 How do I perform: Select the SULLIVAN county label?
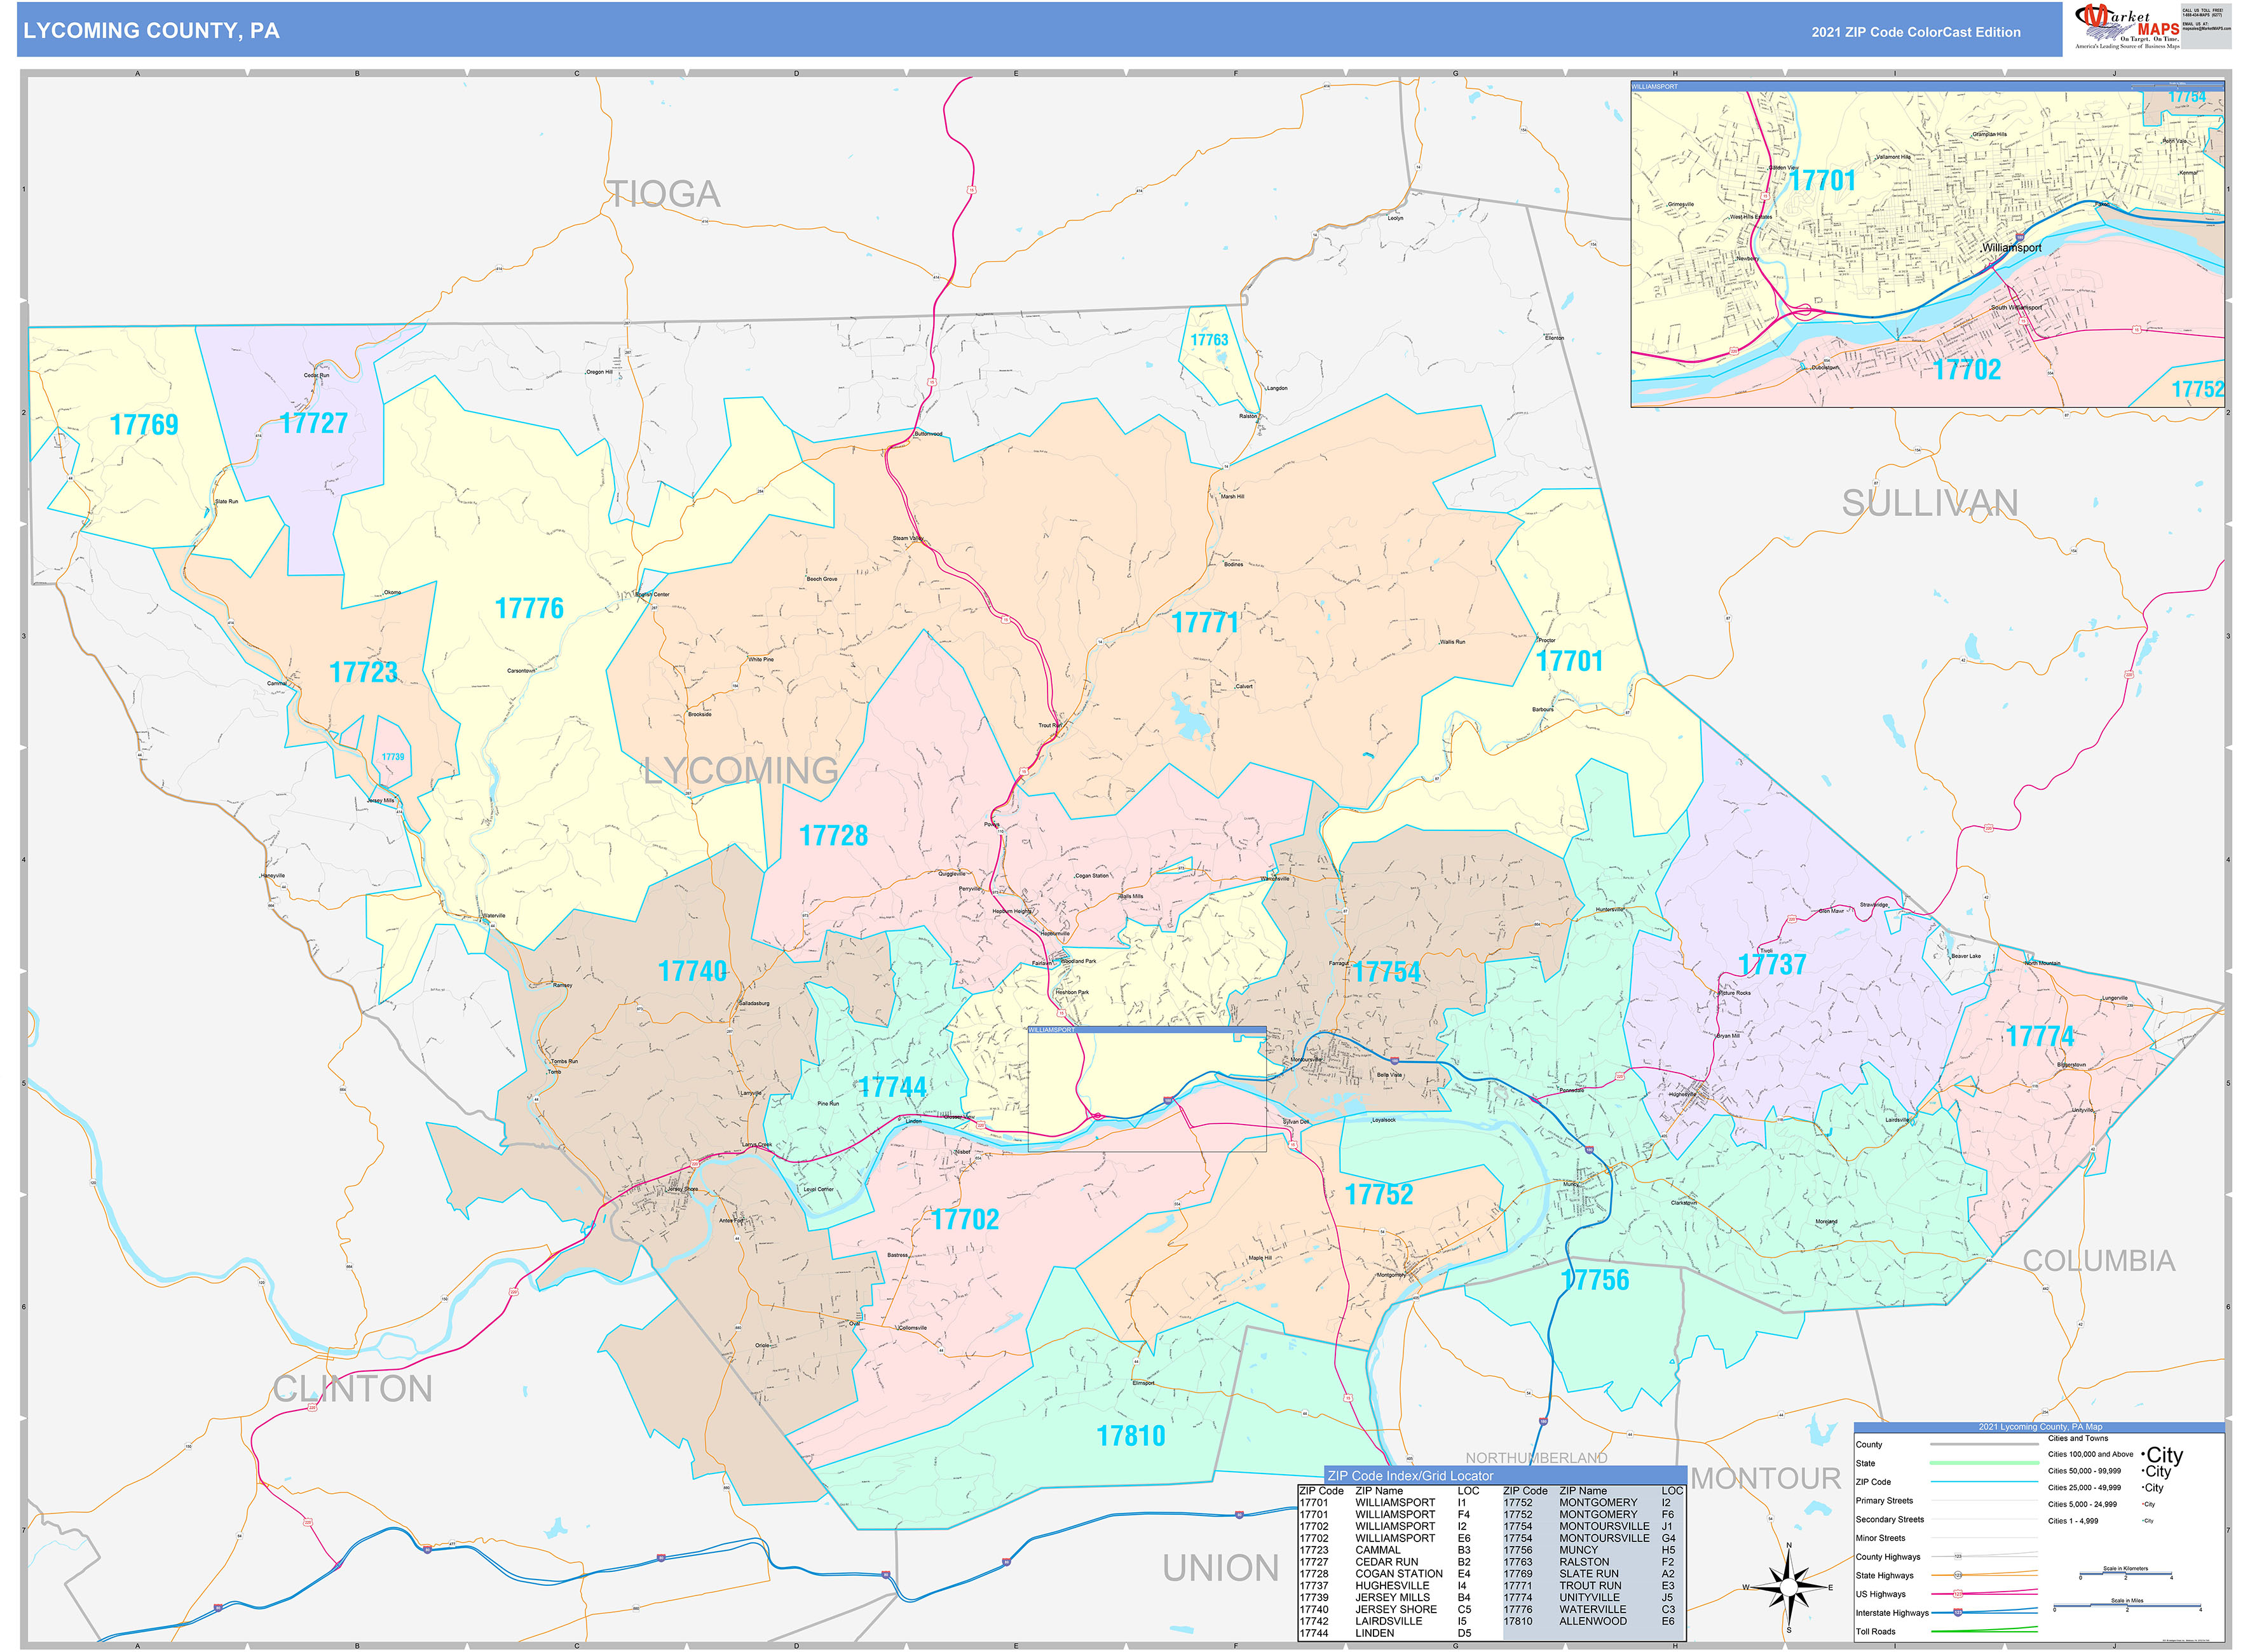coord(1929,503)
